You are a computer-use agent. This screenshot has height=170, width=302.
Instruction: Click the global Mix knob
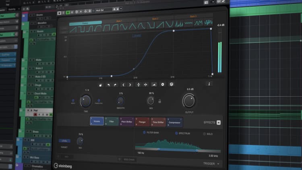(x=151, y=101)
